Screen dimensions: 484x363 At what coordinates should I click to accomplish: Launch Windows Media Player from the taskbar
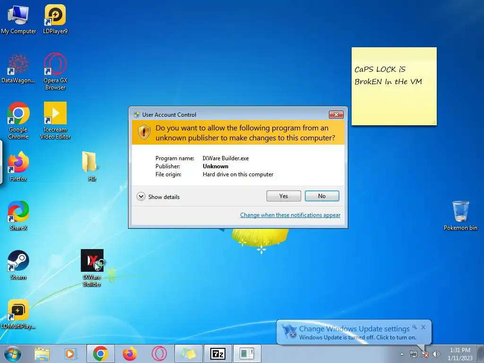point(71,354)
